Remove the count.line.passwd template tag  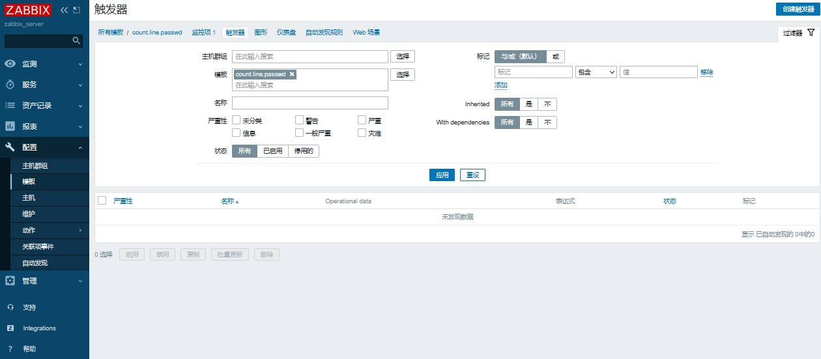point(292,74)
